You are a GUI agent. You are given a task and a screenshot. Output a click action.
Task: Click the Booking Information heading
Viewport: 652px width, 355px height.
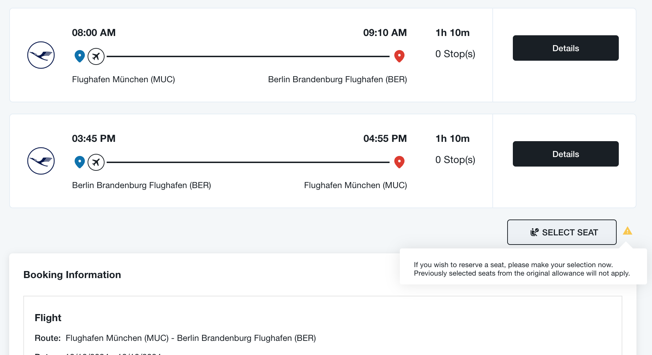pos(72,275)
